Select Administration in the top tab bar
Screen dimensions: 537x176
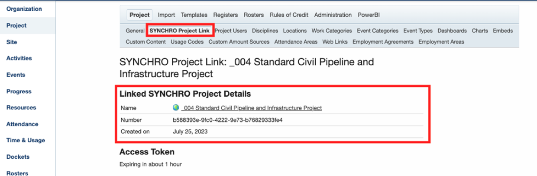coord(333,15)
